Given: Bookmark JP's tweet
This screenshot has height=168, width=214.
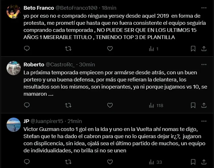Looking at the screenshot, I should 193,162.
